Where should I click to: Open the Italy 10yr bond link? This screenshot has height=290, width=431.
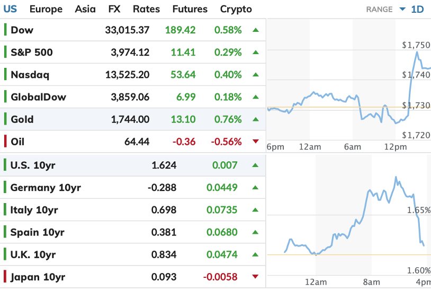tap(34, 210)
